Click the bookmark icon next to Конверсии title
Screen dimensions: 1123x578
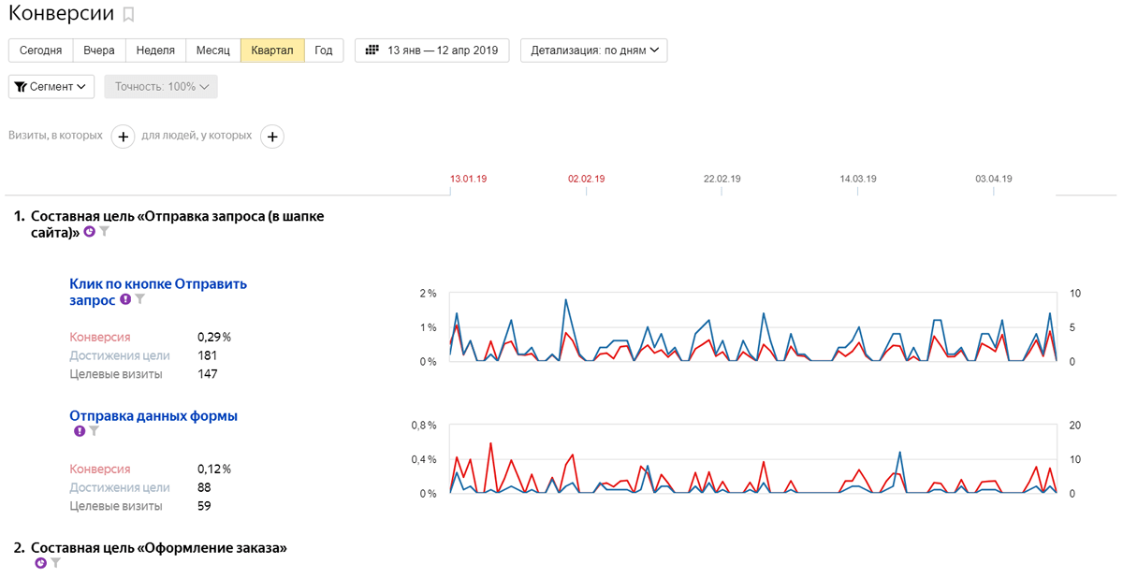129,14
